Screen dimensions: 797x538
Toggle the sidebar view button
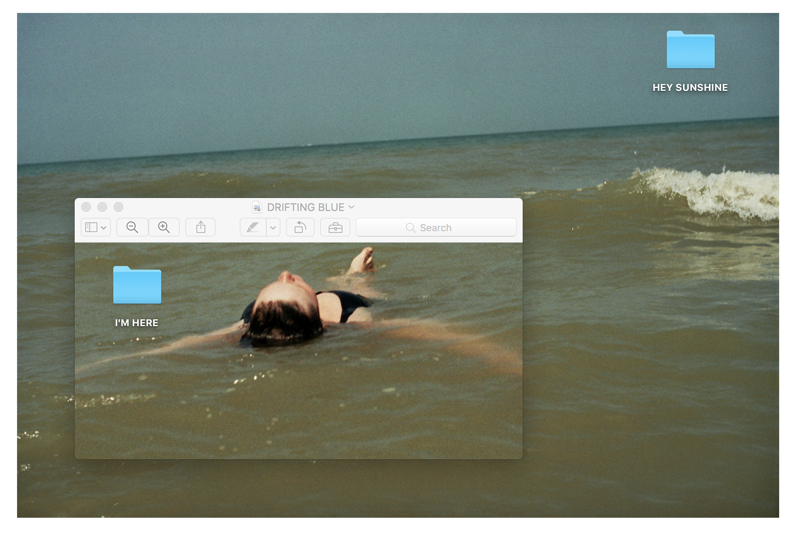tap(91, 227)
